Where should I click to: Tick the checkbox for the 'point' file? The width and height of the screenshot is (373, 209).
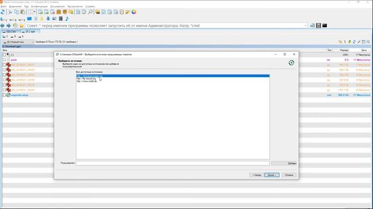(x=4, y=60)
